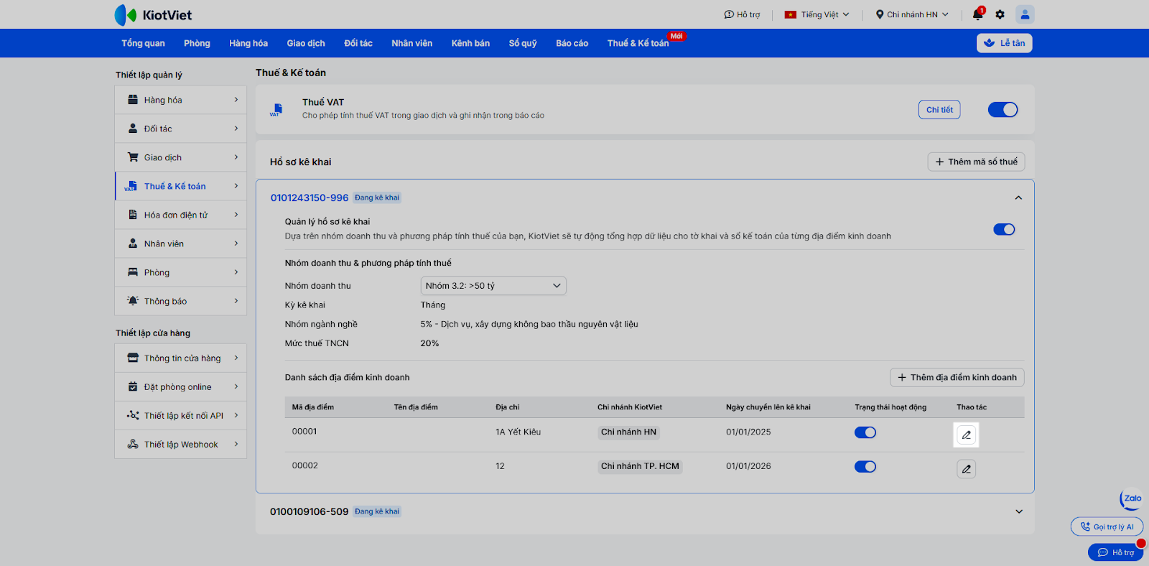Click the Gọi trợ lý AI button
The width and height of the screenshot is (1149, 566).
[x=1107, y=526]
